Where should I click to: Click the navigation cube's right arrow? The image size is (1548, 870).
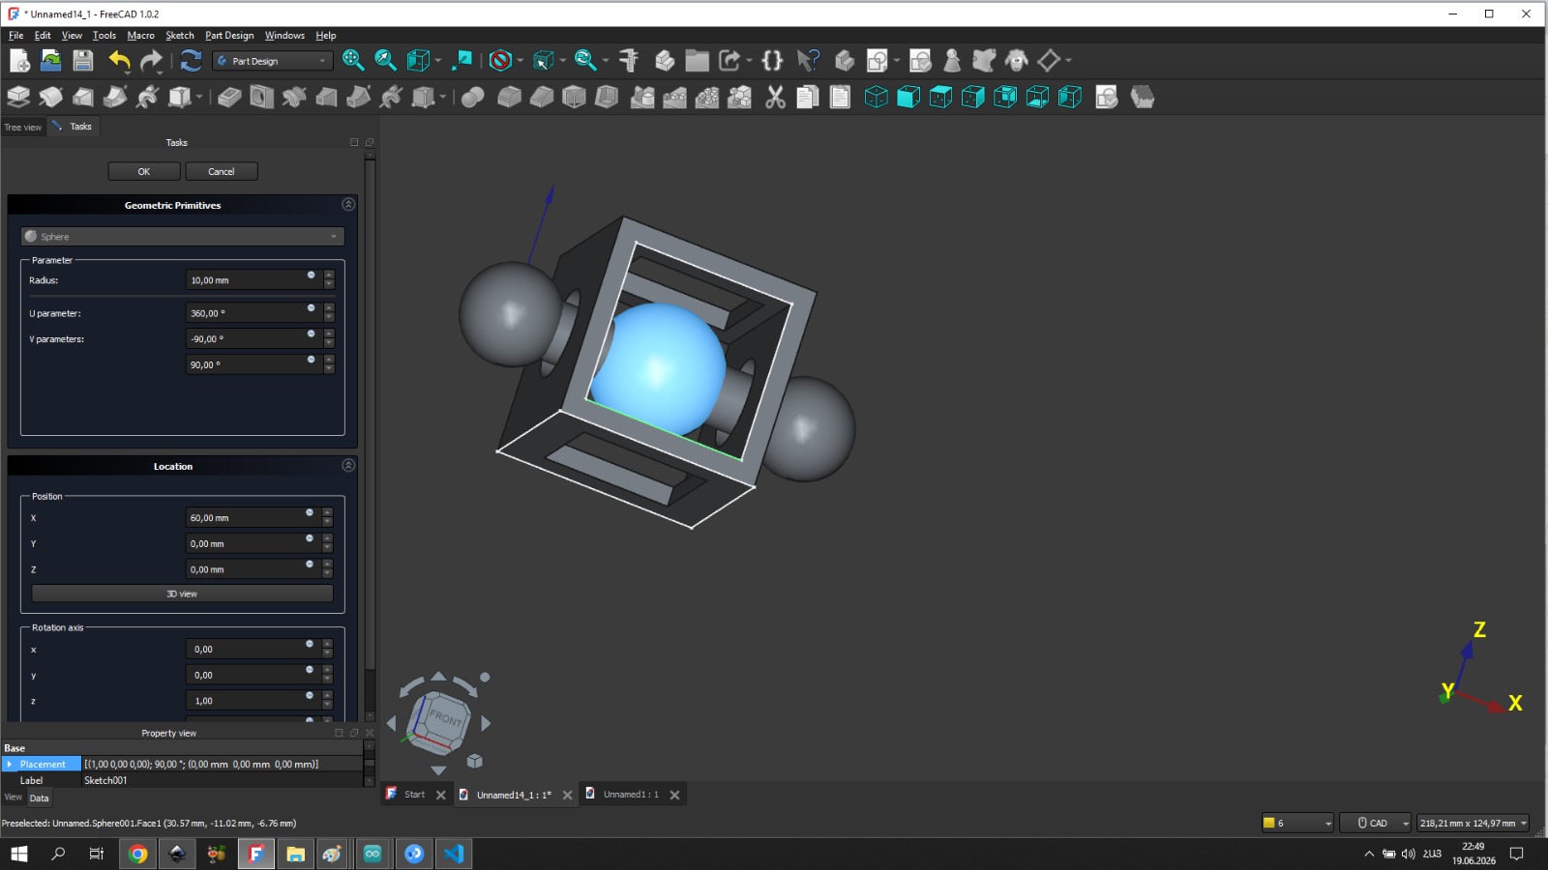(486, 723)
